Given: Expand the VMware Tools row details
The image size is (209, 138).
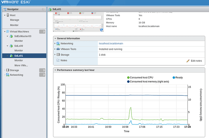Looking at the screenshot, I should pos(55,49).
